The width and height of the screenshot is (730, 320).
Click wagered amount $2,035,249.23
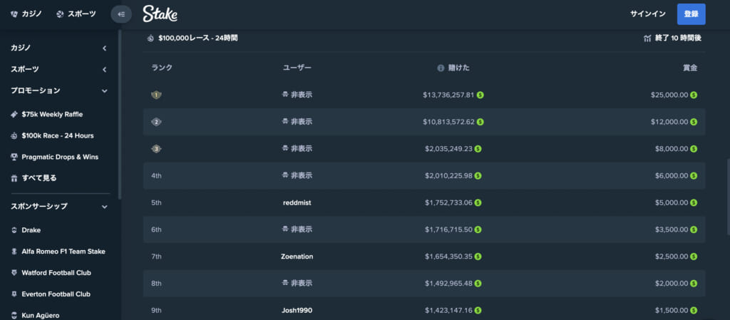click(449, 149)
